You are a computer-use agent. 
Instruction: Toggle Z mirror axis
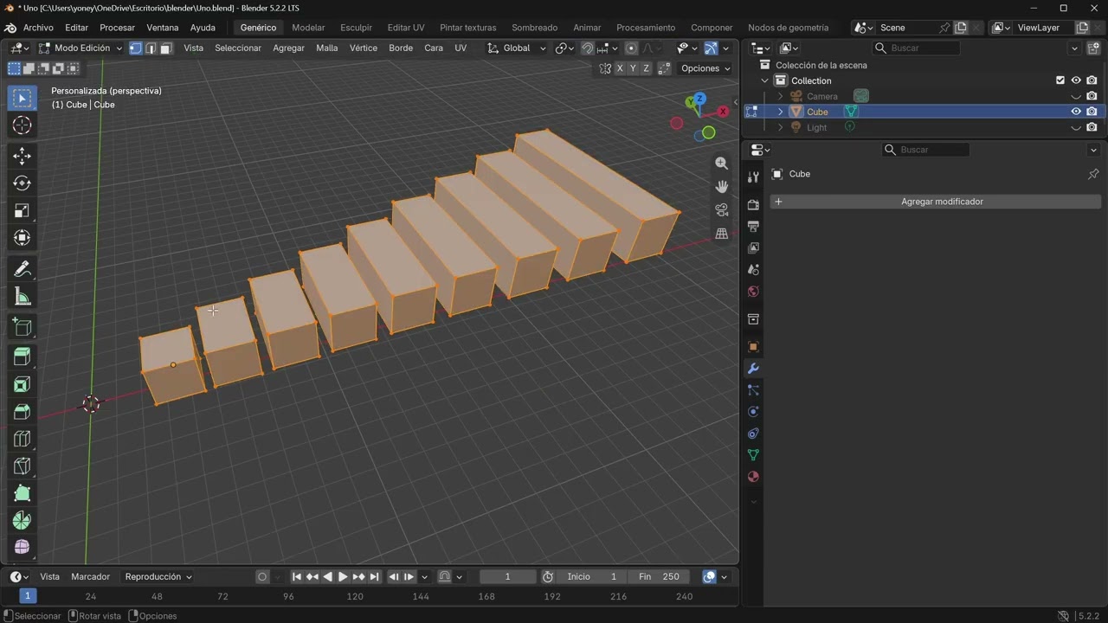646,68
